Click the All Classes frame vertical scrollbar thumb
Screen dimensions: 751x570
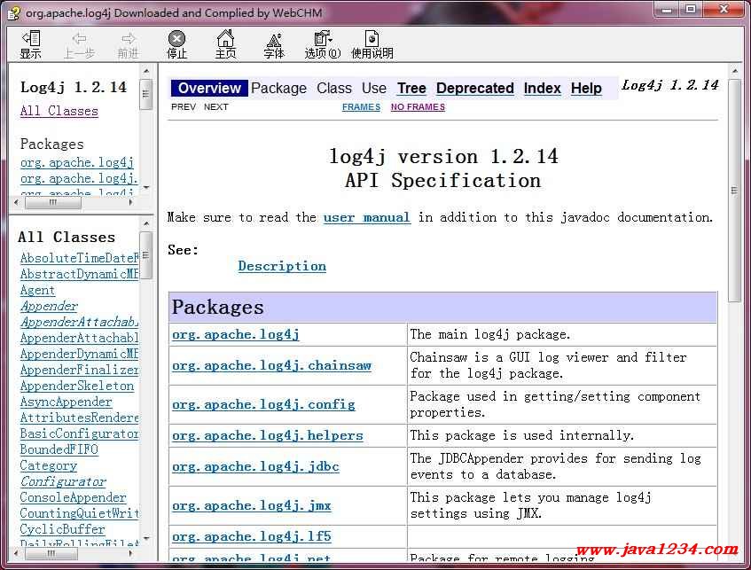tap(146, 255)
